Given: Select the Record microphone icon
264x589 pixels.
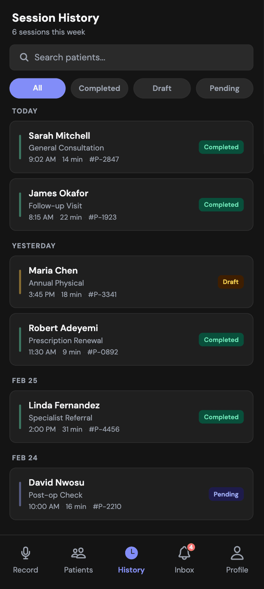Looking at the screenshot, I should [x=25, y=553].
